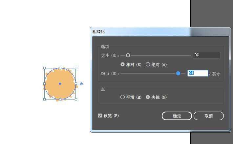Viewport: 233px width, 144px height.
Task: Click the 细节 detail slider knob
Action: pyautogui.click(x=178, y=73)
